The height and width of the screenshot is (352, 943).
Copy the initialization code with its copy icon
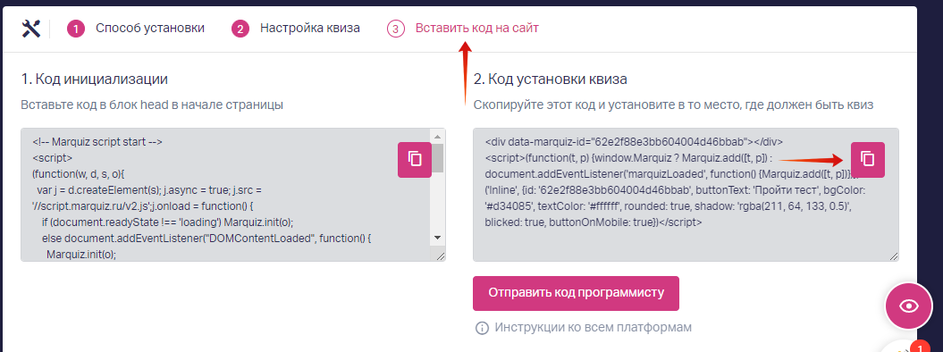[x=415, y=159]
